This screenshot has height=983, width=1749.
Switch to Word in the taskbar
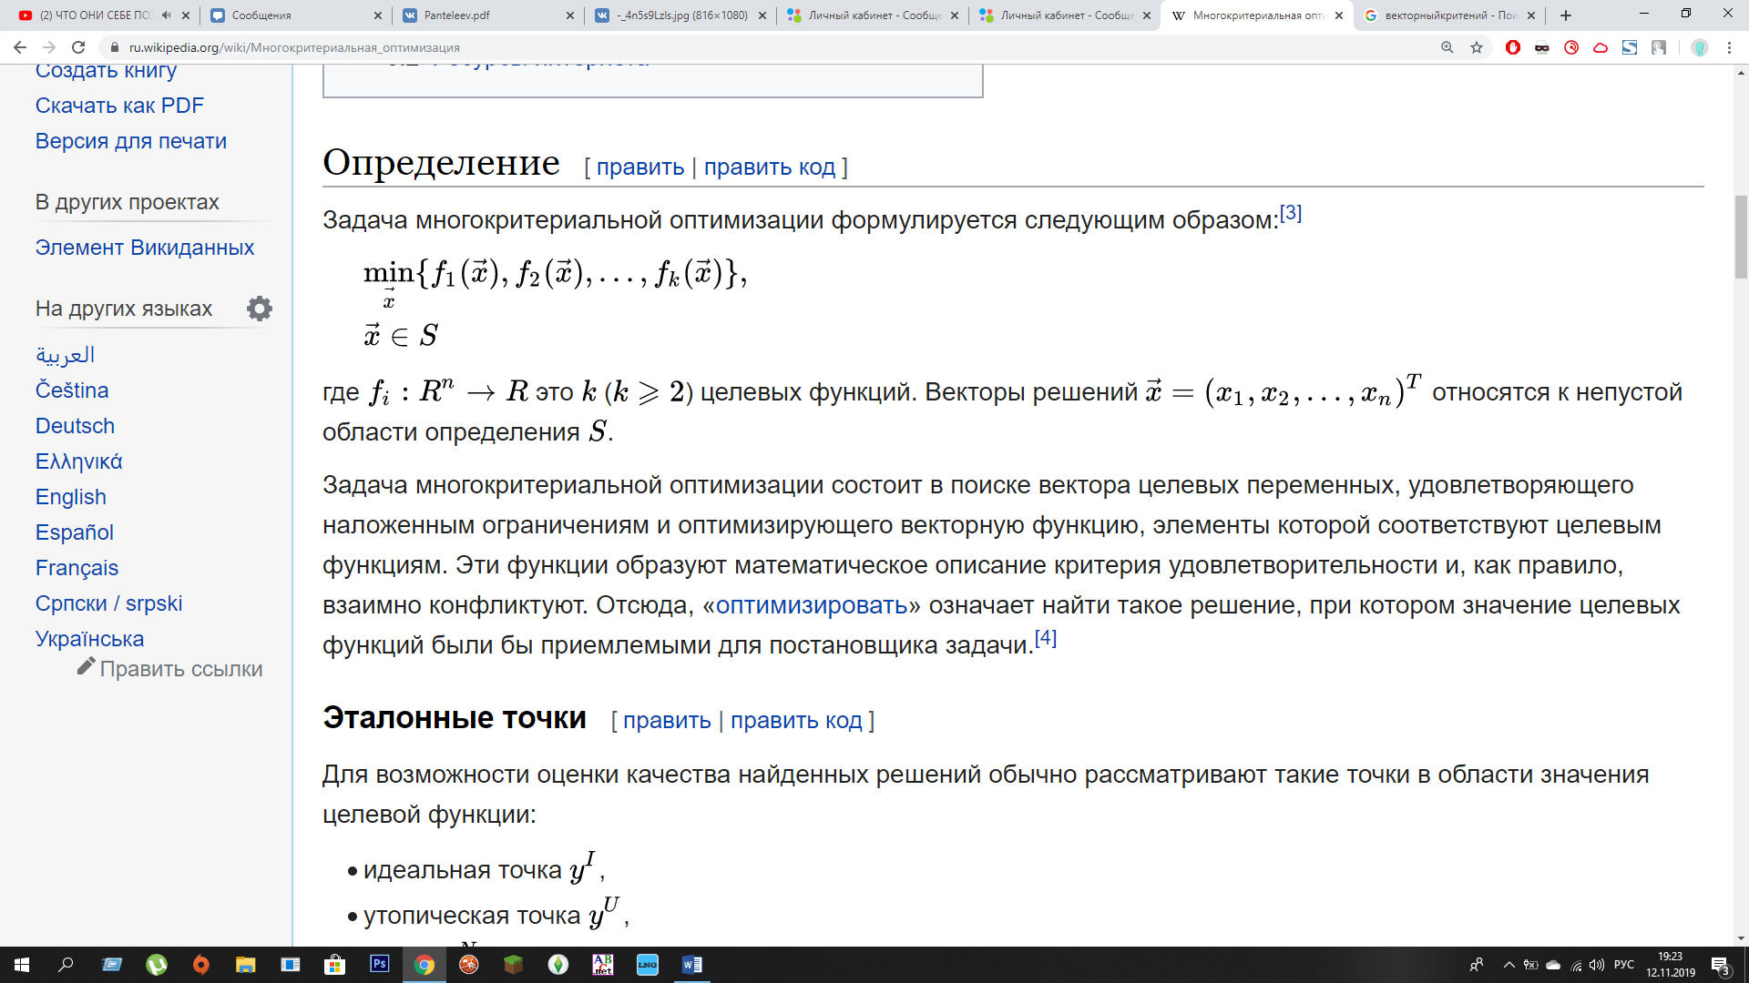tap(692, 965)
